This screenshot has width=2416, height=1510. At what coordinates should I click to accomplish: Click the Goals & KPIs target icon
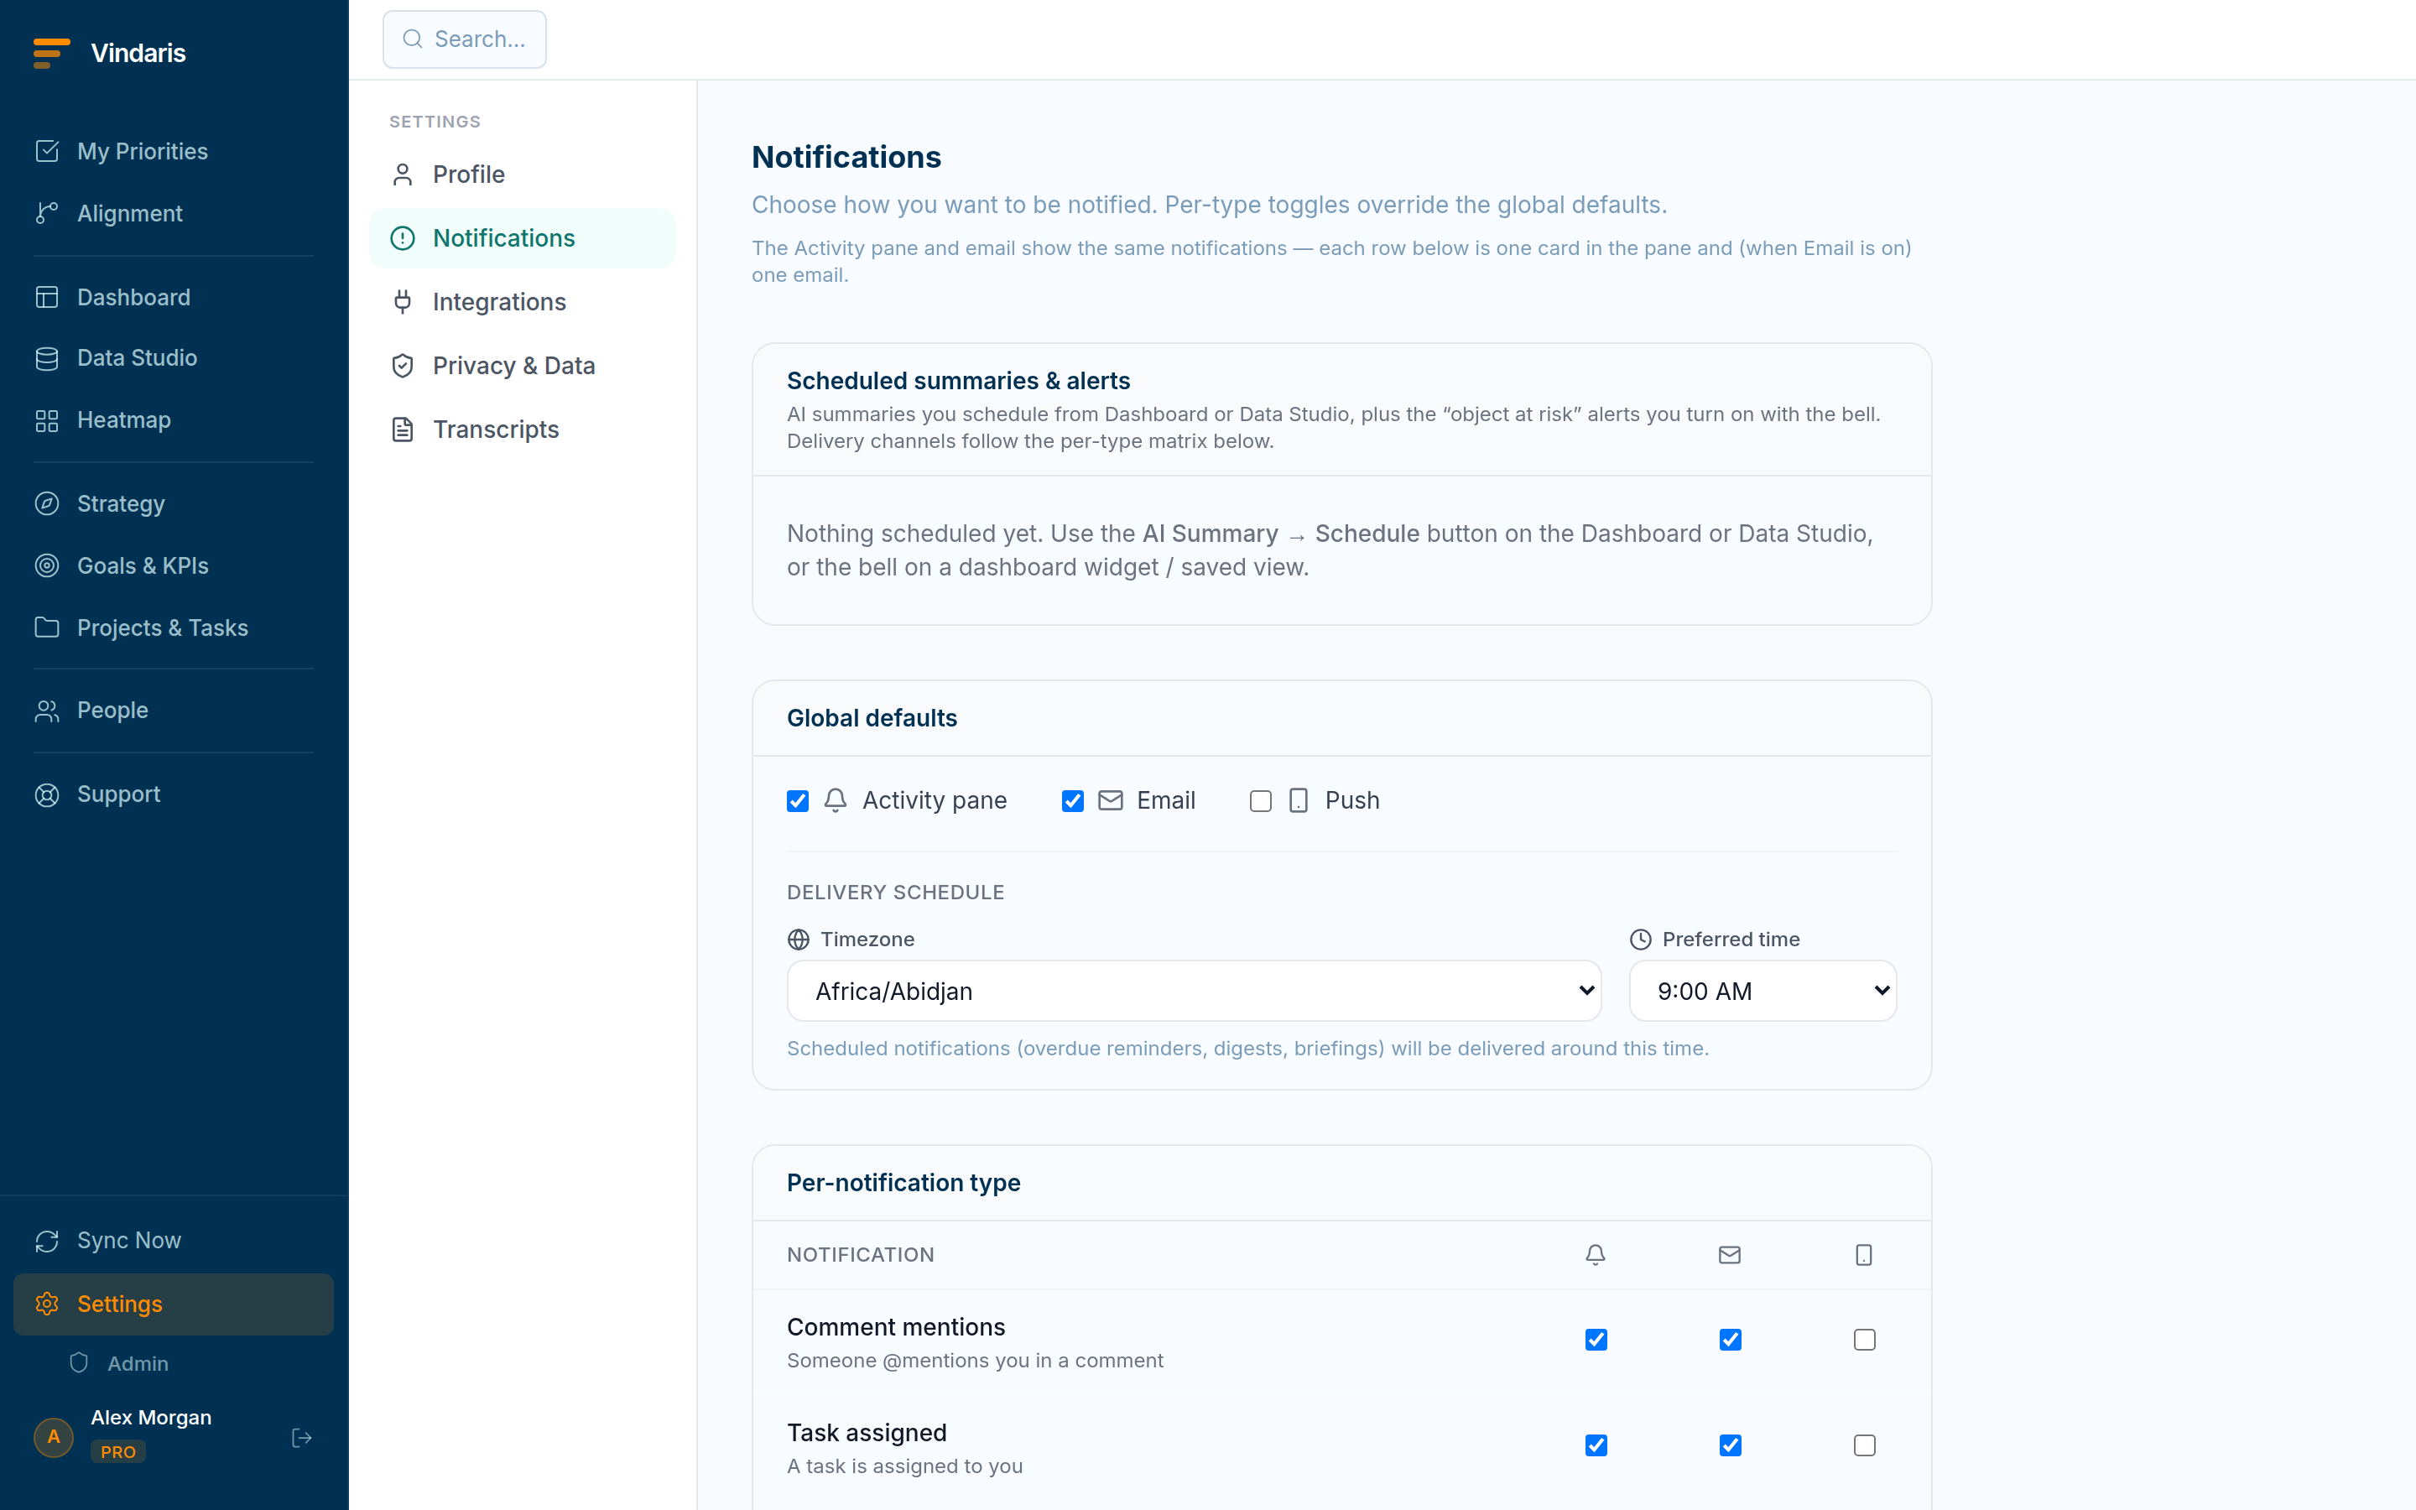click(47, 565)
